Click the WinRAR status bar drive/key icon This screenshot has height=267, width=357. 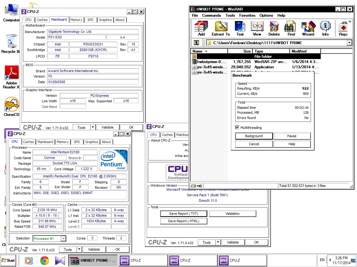coord(196,186)
